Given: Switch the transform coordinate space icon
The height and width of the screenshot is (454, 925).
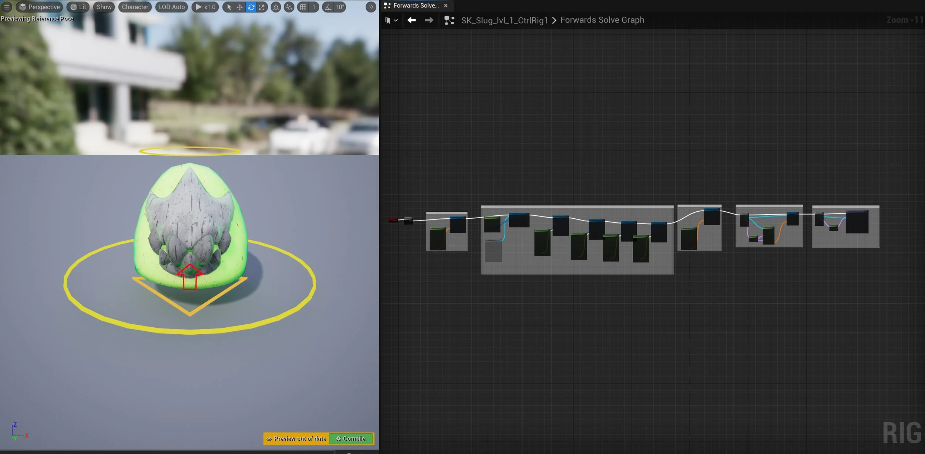Looking at the screenshot, I should pyautogui.click(x=276, y=7).
